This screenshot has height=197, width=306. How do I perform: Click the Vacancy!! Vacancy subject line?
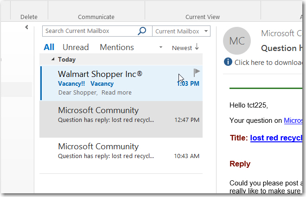pyautogui.click(x=86, y=84)
